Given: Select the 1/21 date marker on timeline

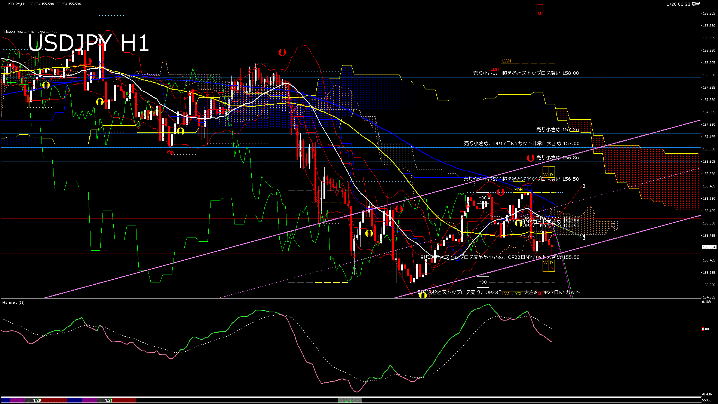Looking at the screenshot, I should tap(108, 400).
